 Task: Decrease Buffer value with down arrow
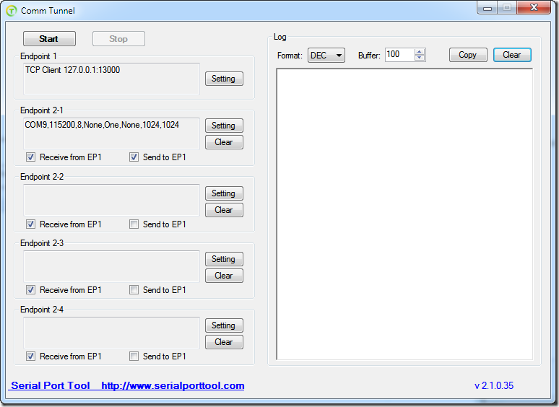(x=420, y=58)
